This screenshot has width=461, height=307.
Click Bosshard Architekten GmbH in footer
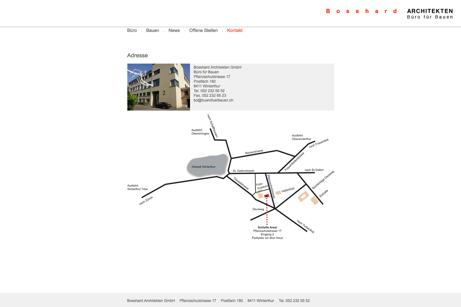[x=151, y=301]
